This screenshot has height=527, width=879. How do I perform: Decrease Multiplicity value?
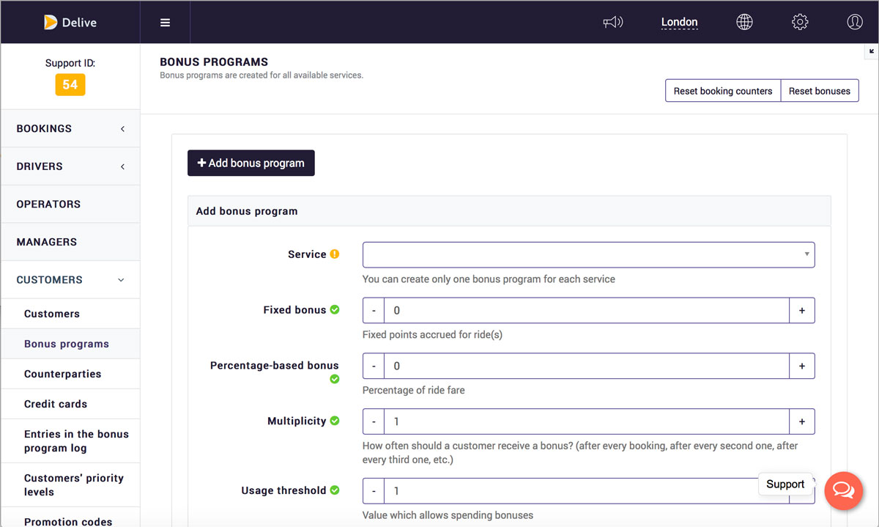(x=374, y=421)
